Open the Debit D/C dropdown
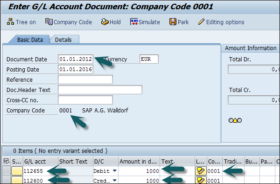280x184 pixels. [x=115, y=171]
